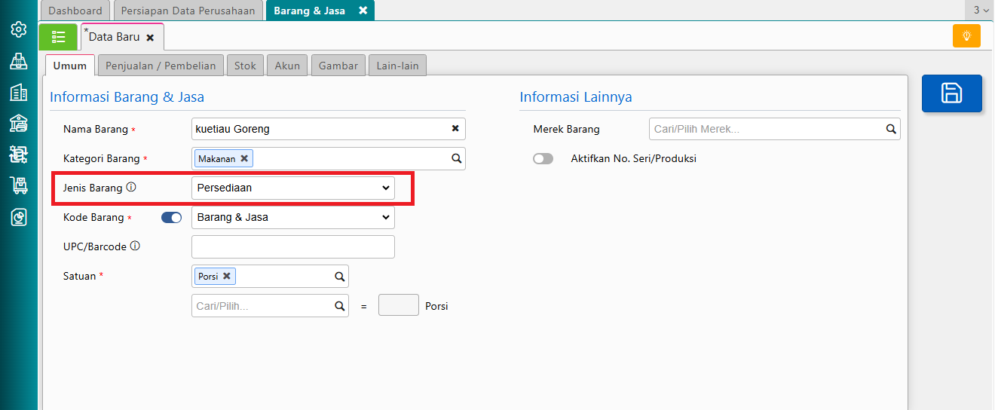
Task: Click the Informasi Barang & Jasa heading
Action: [x=127, y=97]
